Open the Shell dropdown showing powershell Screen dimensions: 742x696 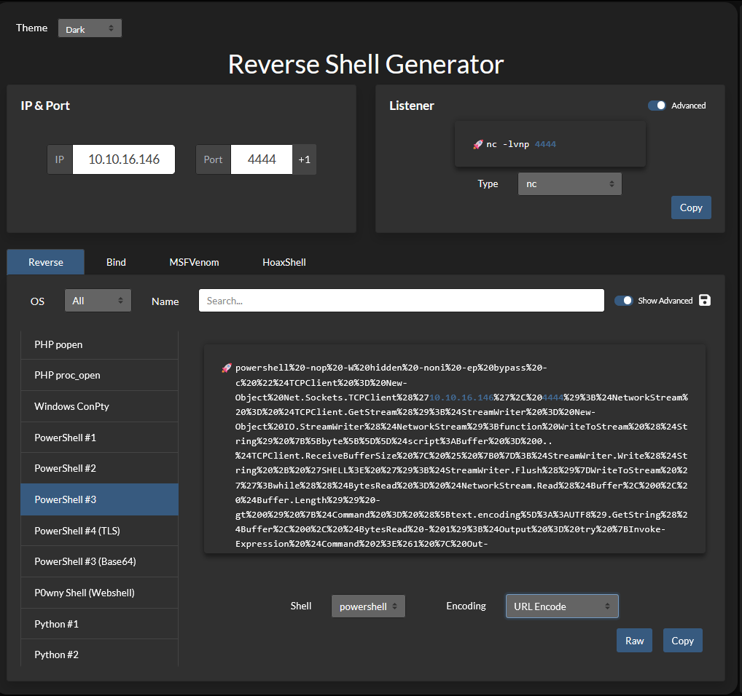point(368,606)
